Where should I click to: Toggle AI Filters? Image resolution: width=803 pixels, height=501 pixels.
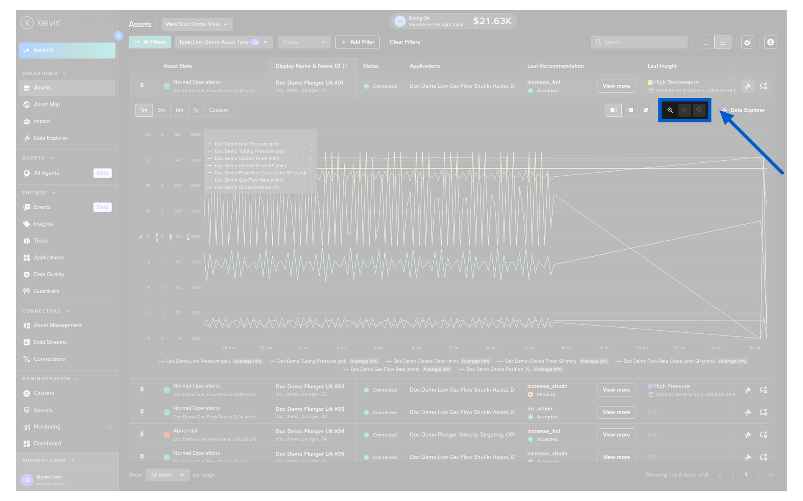[x=150, y=42]
